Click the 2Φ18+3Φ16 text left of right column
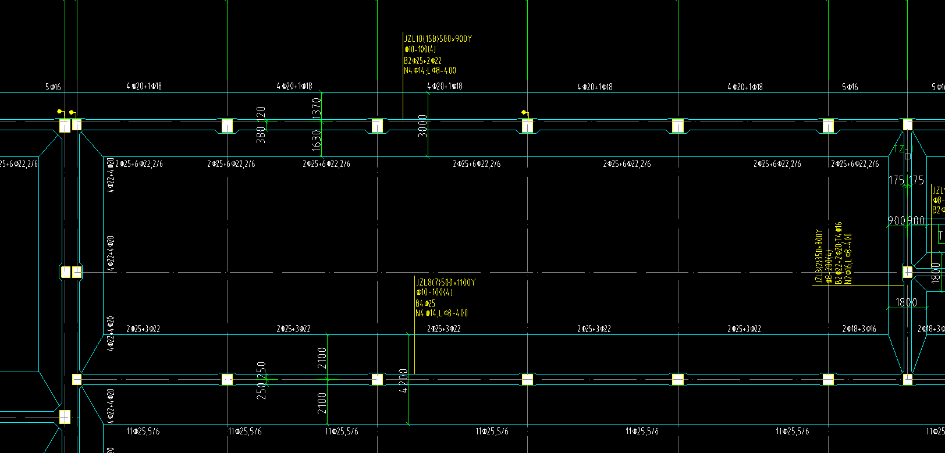Image resolution: width=945 pixels, height=453 pixels. 859,329
